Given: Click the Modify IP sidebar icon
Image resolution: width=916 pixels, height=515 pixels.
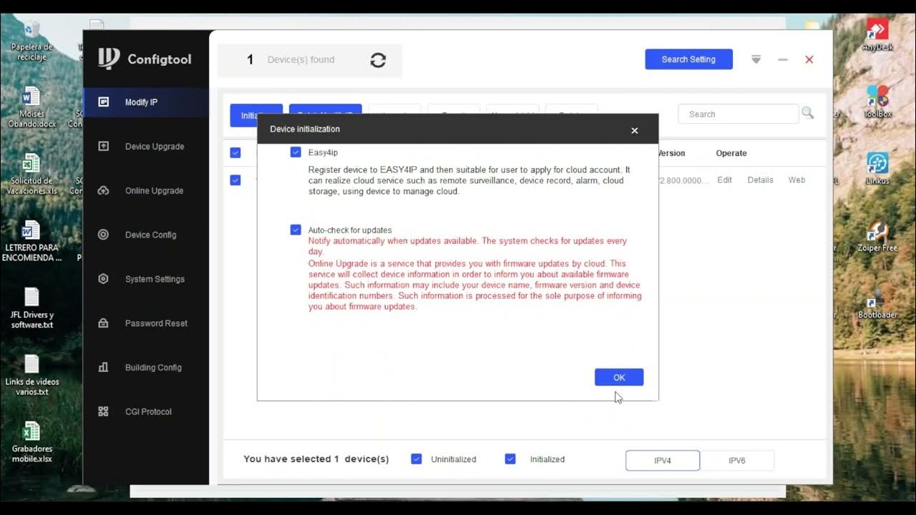Looking at the screenshot, I should click(x=103, y=102).
